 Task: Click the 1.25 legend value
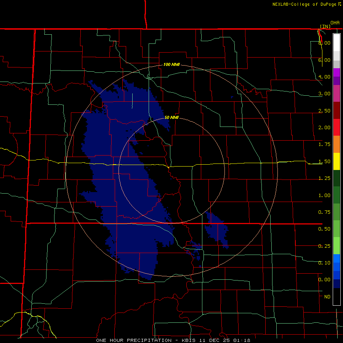click(x=324, y=178)
